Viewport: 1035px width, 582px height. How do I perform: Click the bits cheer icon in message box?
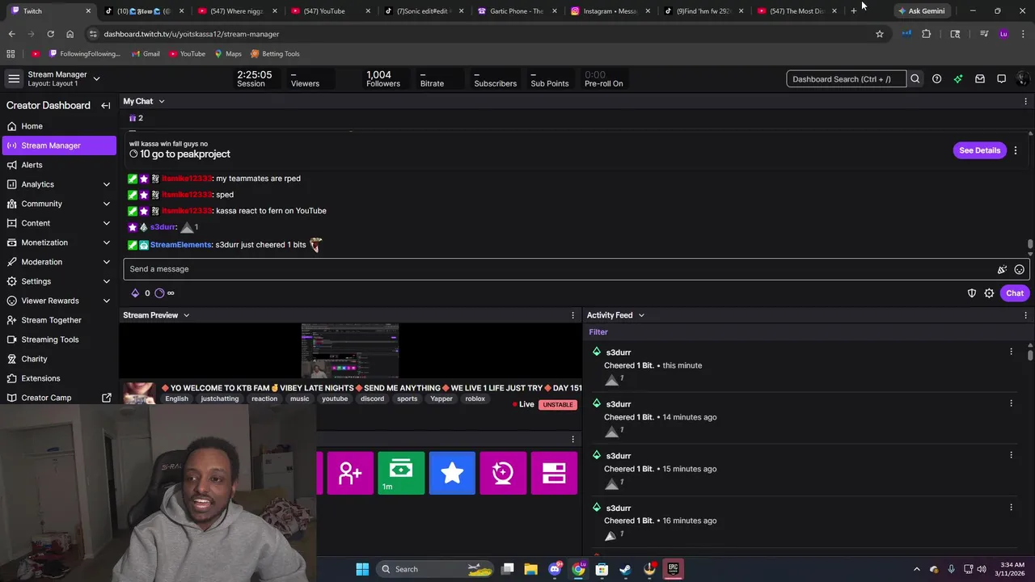pos(1002,269)
